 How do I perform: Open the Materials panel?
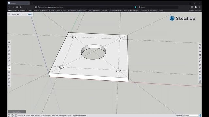coord(200,58)
